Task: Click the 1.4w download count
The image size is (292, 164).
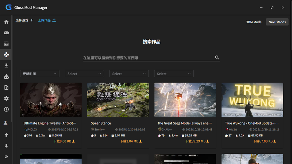Action: click(x=173, y=136)
